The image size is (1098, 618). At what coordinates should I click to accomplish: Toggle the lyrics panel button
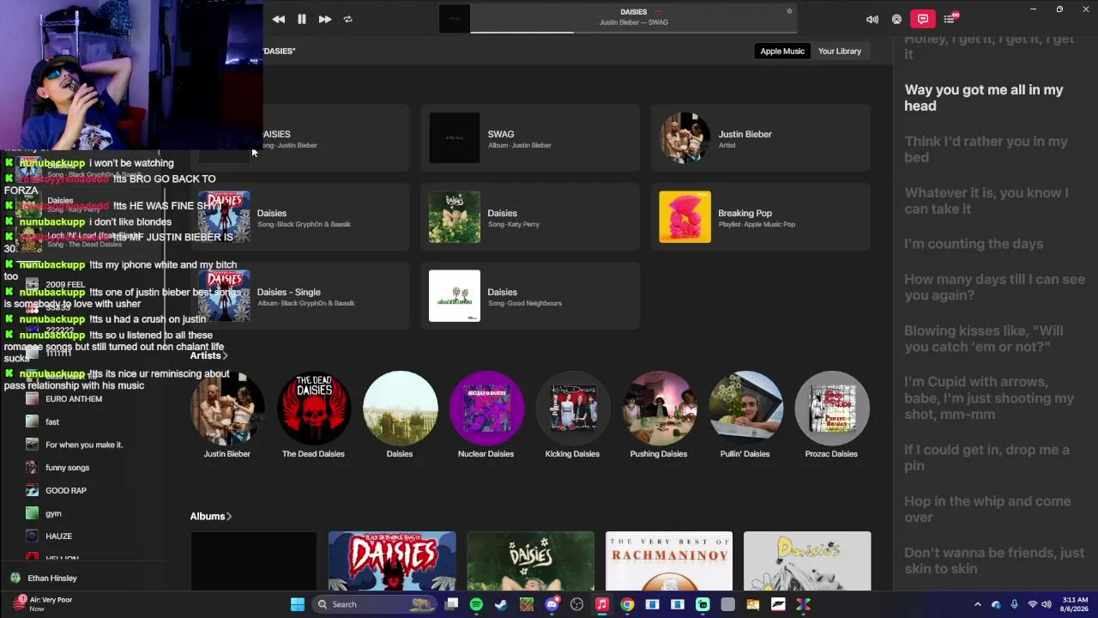(923, 19)
